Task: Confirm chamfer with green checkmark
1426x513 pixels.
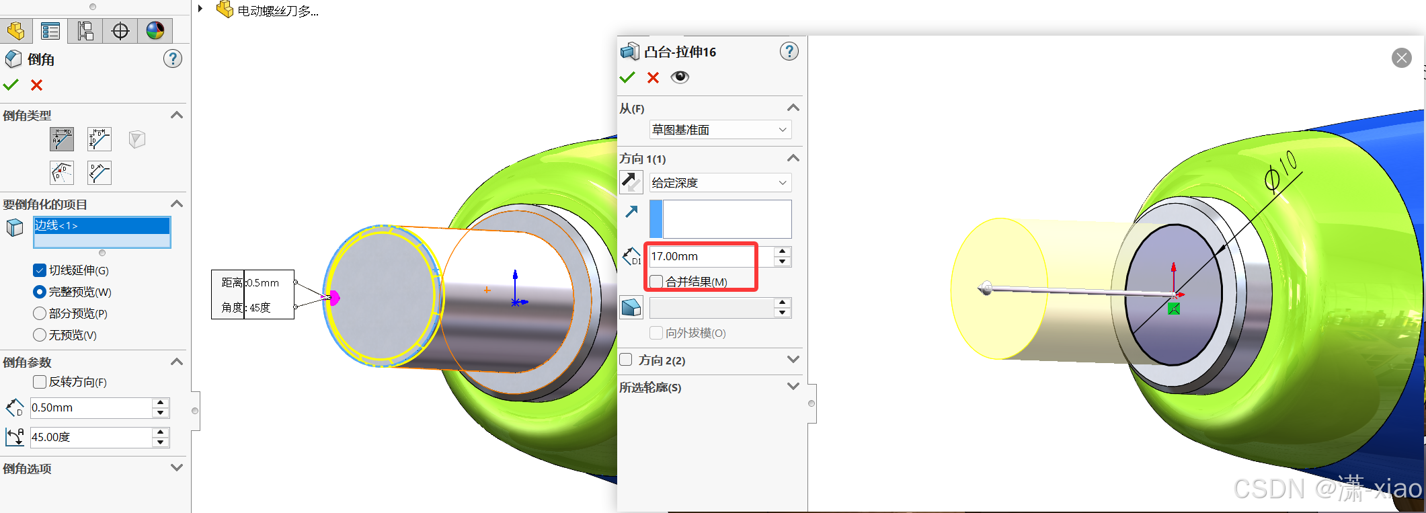Action: pyautogui.click(x=11, y=85)
